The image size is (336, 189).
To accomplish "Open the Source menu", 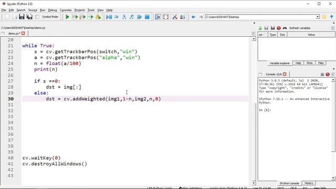I will click(33, 10).
